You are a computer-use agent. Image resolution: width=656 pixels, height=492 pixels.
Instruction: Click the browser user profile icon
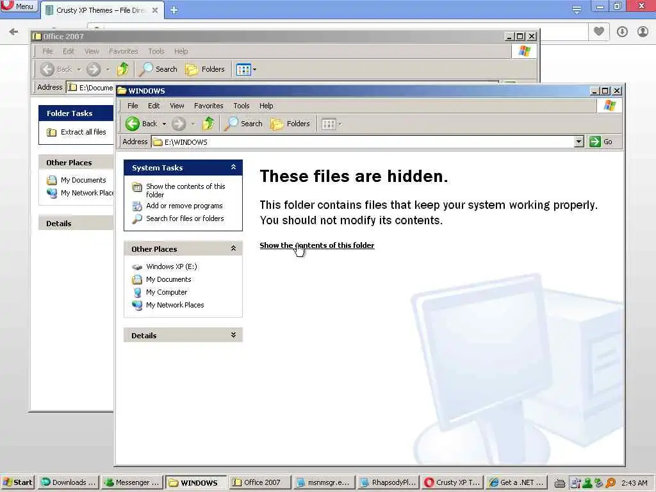point(643,31)
